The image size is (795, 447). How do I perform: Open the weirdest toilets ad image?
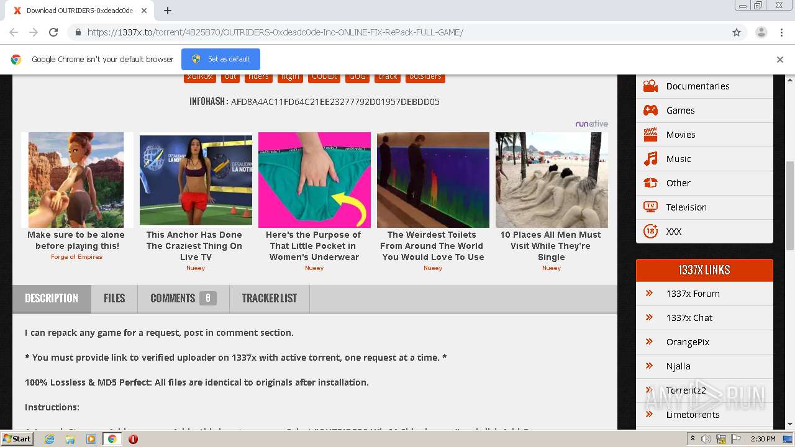(433, 180)
